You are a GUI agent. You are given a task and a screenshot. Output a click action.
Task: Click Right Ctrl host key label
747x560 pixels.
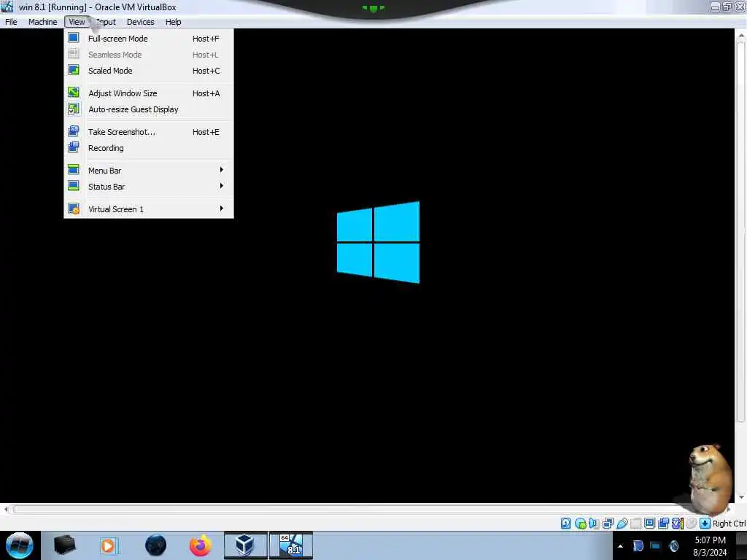tap(729, 524)
